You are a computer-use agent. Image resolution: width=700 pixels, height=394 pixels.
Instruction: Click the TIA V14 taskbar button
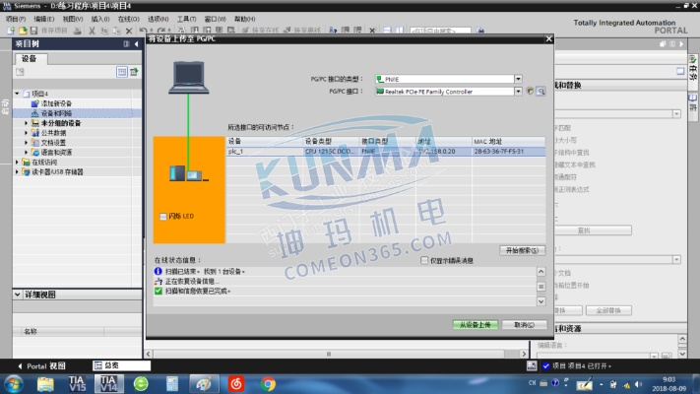(108, 384)
